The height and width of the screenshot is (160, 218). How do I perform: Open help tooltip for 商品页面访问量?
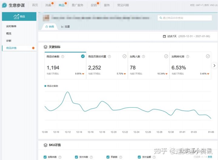pos(109,57)
